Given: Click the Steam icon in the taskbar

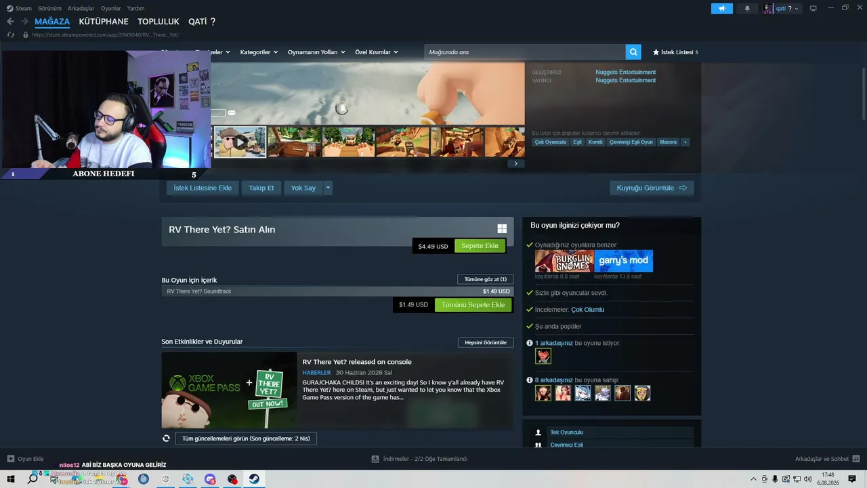Looking at the screenshot, I should 254,479.
